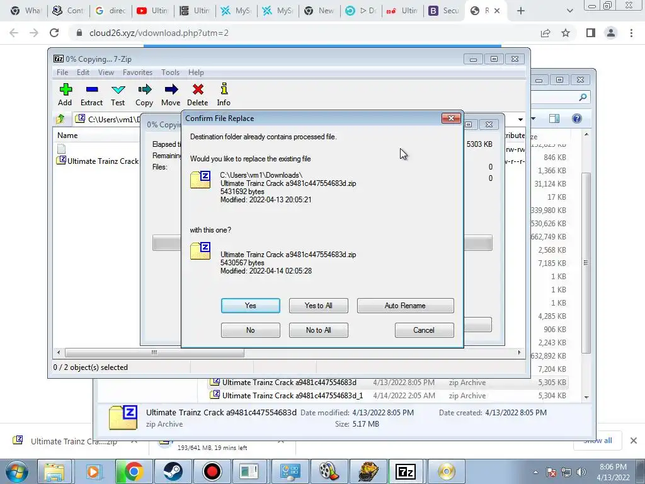Viewport: 645px width, 484px height.
Task: Expand the 7-Zip address path dropdown
Action: coord(520,119)
